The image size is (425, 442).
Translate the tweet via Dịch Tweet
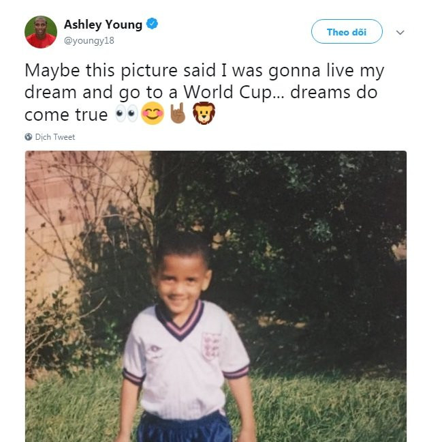coord(55,137)
